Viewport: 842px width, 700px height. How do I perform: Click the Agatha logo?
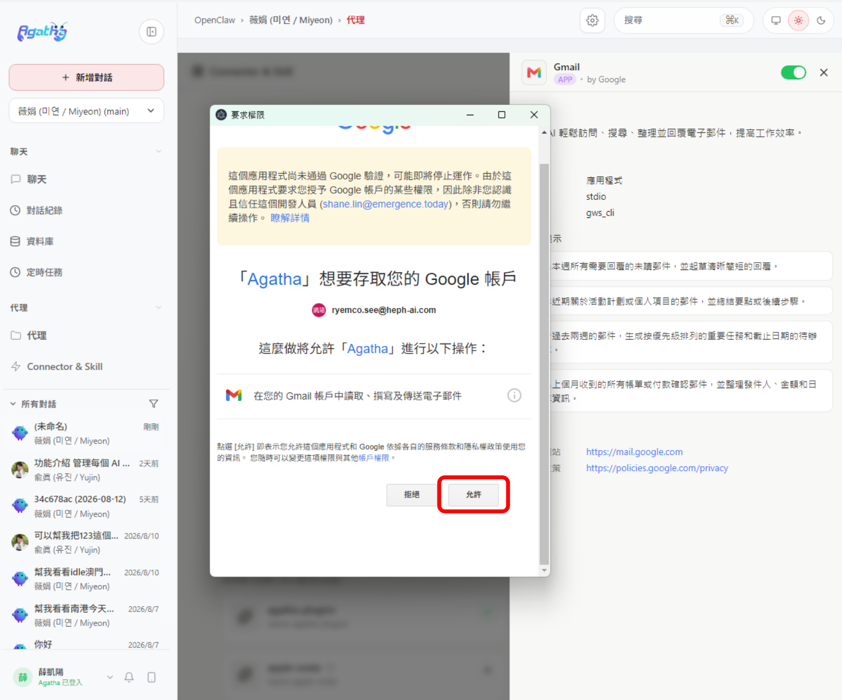point(42,32)
